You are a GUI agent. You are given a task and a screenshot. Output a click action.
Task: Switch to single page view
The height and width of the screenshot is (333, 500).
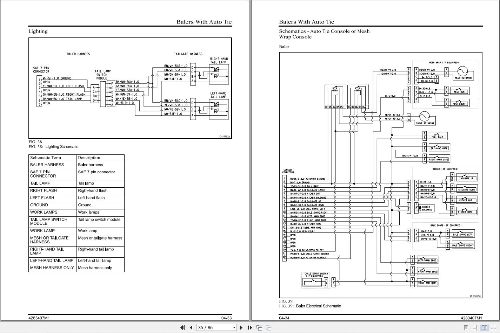click(466, 328)
